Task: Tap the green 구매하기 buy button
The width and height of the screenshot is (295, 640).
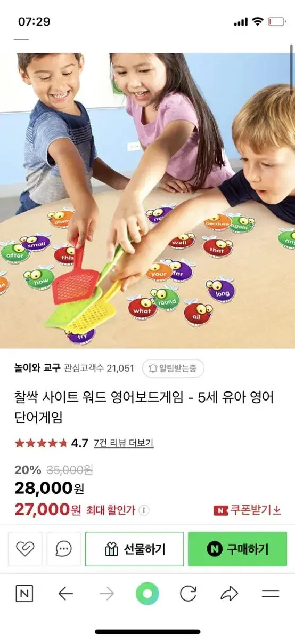Action: (x=237, y=549)
